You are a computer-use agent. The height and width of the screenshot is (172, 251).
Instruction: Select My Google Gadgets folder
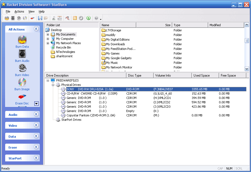[x=119, y=58]
